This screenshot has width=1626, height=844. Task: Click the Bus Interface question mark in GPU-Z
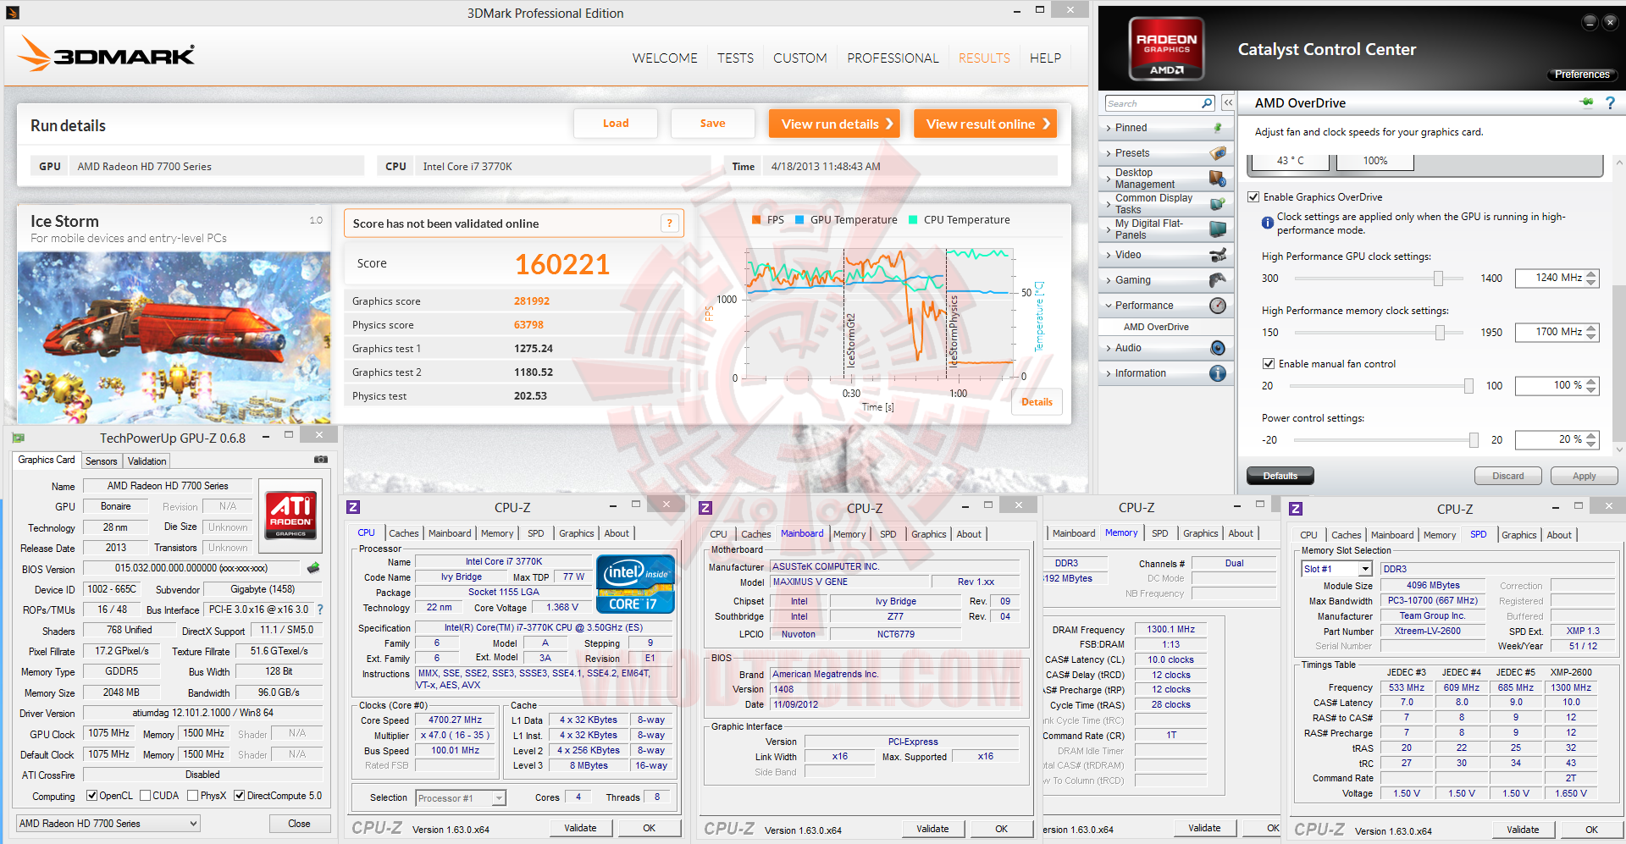point(320,610)
